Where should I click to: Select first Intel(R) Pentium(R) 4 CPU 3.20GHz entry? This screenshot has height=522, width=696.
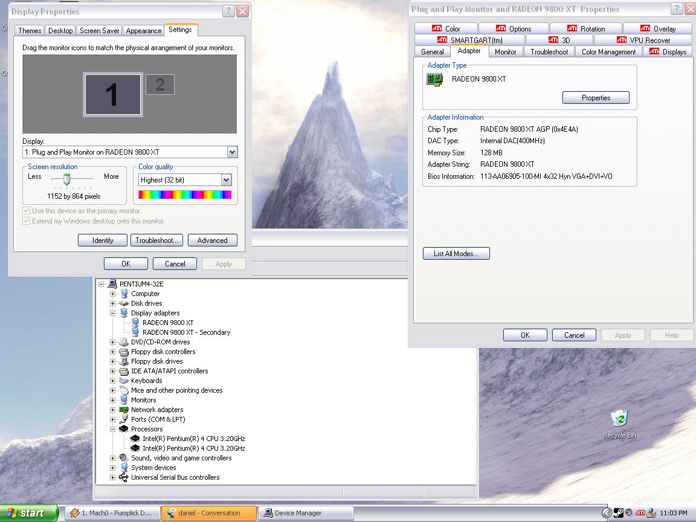tap(193, 439)
